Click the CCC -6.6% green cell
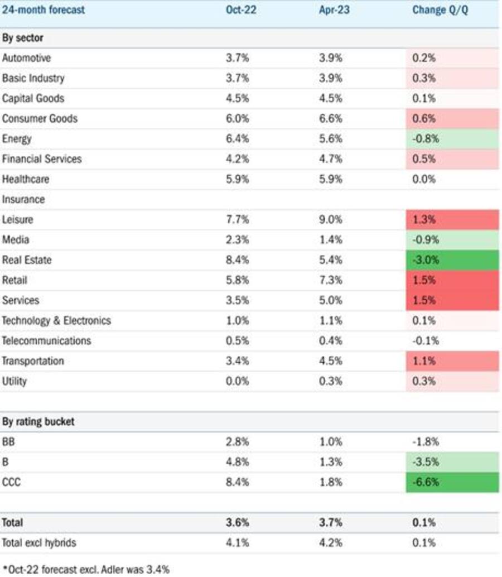This screenshot has height=577, width=502. point(452,483)
